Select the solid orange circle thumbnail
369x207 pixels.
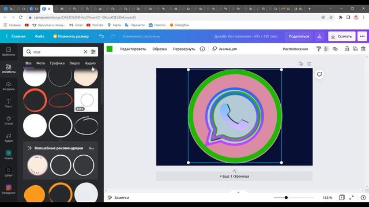coord(35,194)
